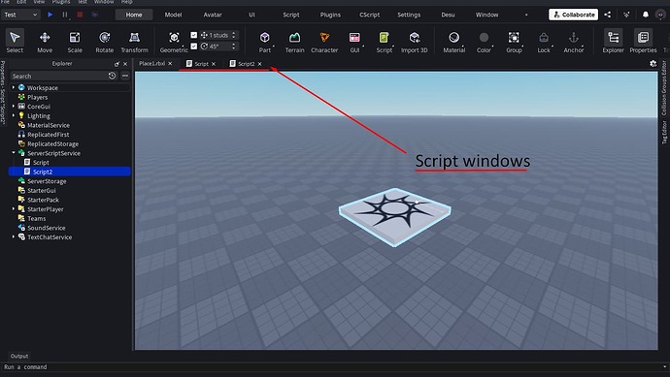Open the Geometric snapping mode tool
This screenshot has height=377, width=670.
[174, 42]
